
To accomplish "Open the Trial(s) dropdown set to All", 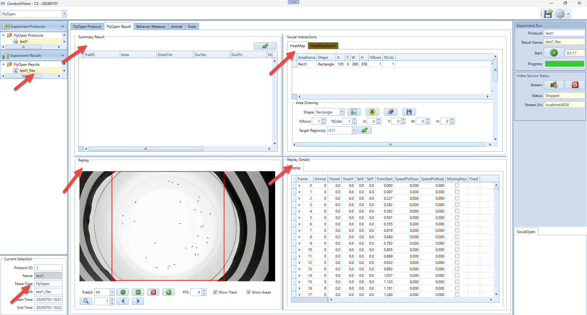I will coord(112,292).
